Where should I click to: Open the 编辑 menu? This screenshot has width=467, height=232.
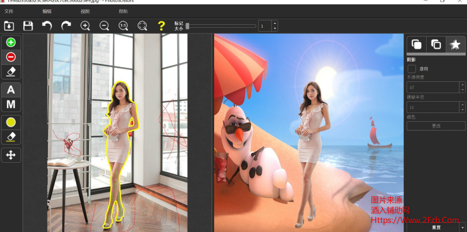pyautogui.click(x=47, y=12)
